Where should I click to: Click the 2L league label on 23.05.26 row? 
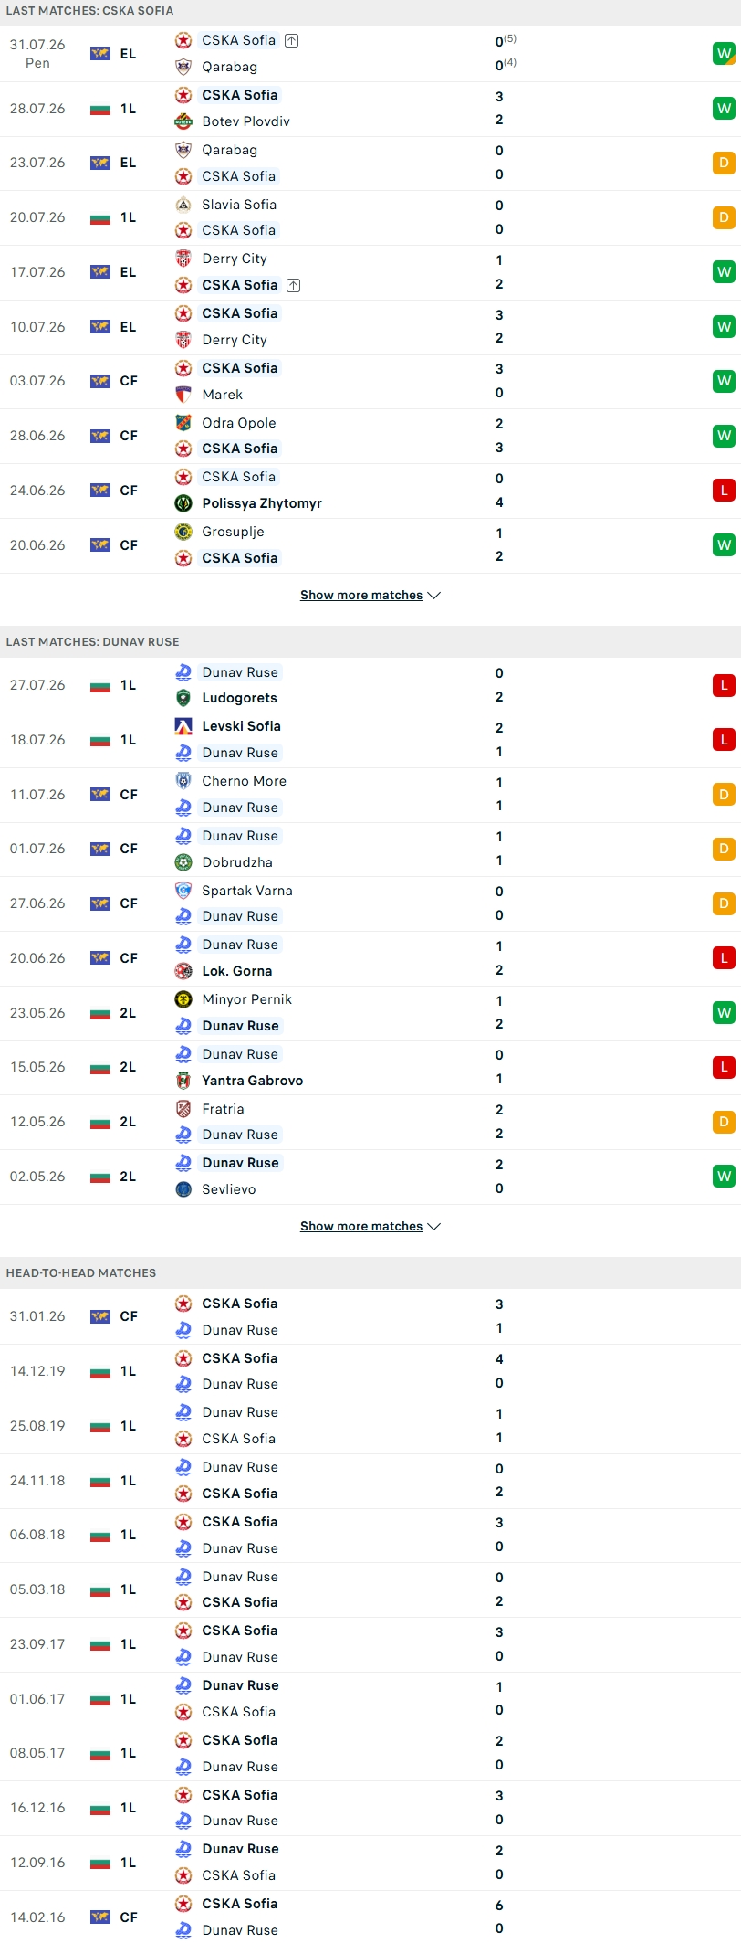coord(128,1013)
